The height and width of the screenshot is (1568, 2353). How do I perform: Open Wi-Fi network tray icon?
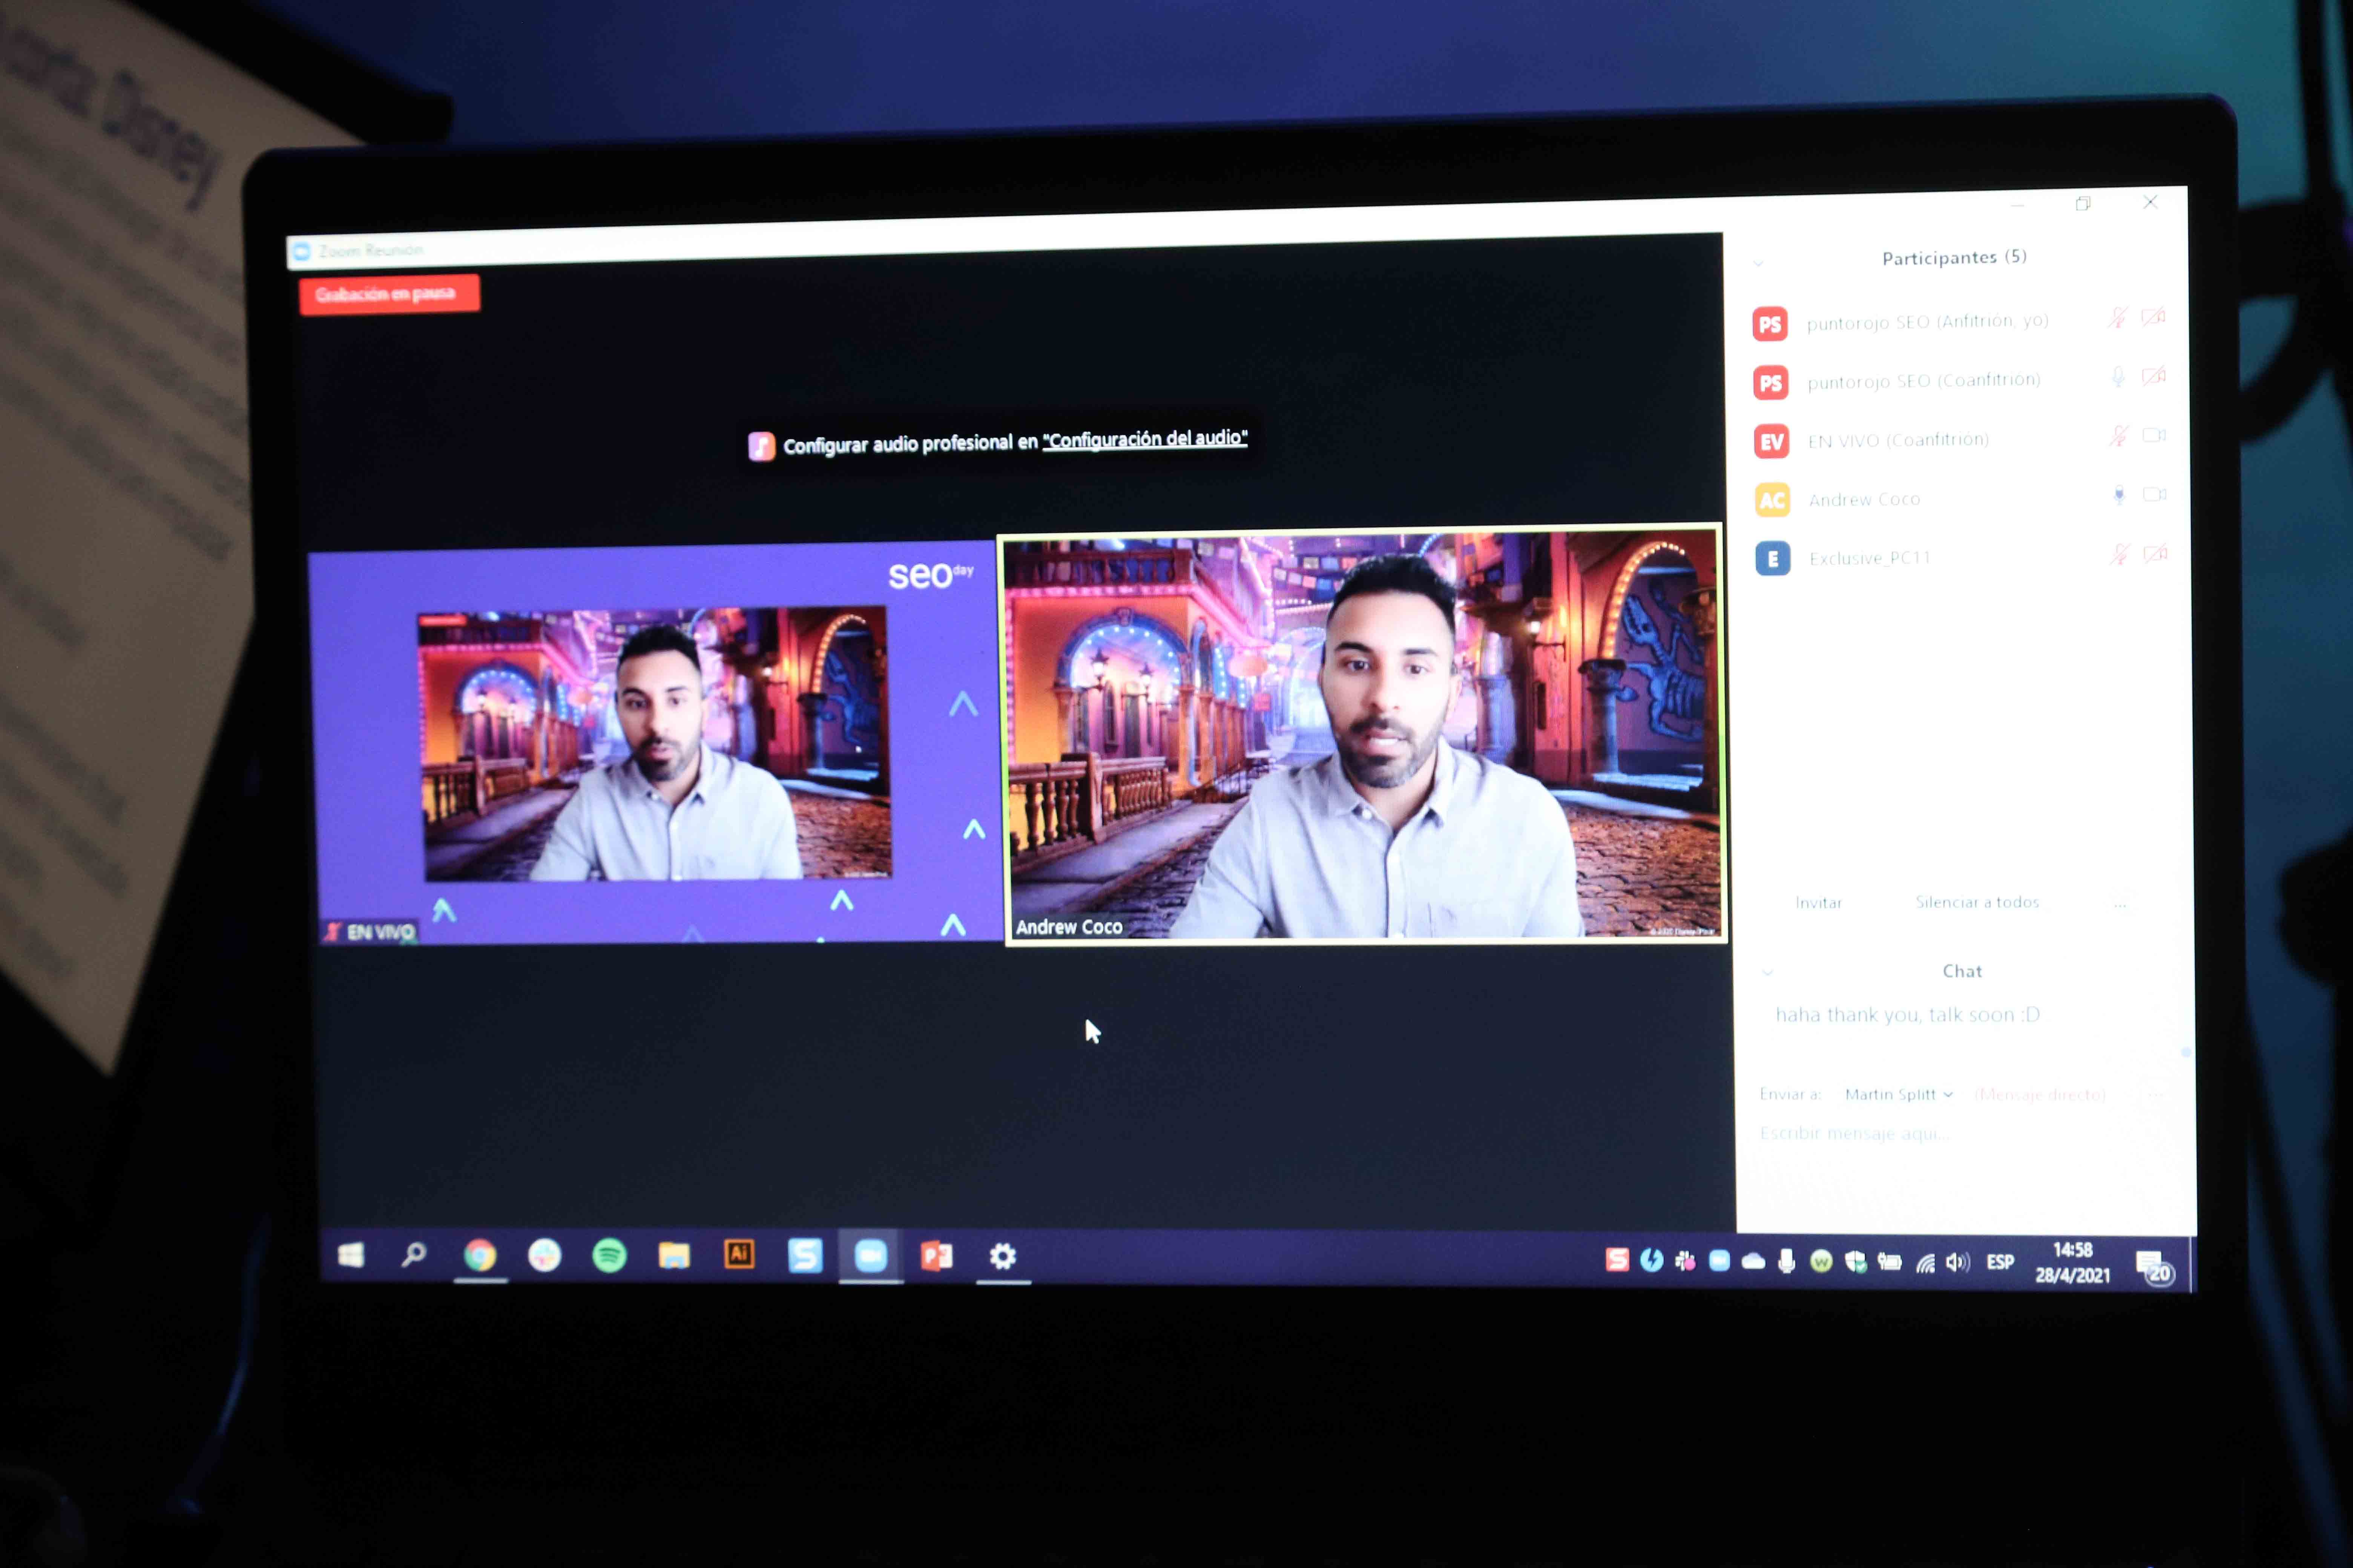[1925, 1263]
